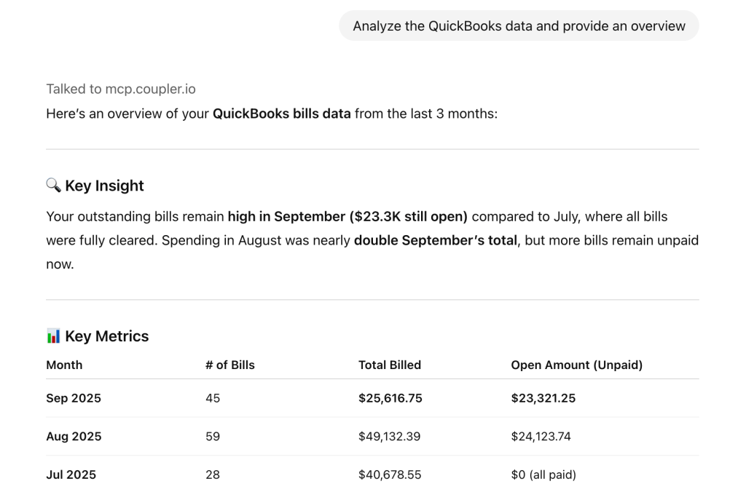Select the "Jul 2025" row label

tap(71, 475)
